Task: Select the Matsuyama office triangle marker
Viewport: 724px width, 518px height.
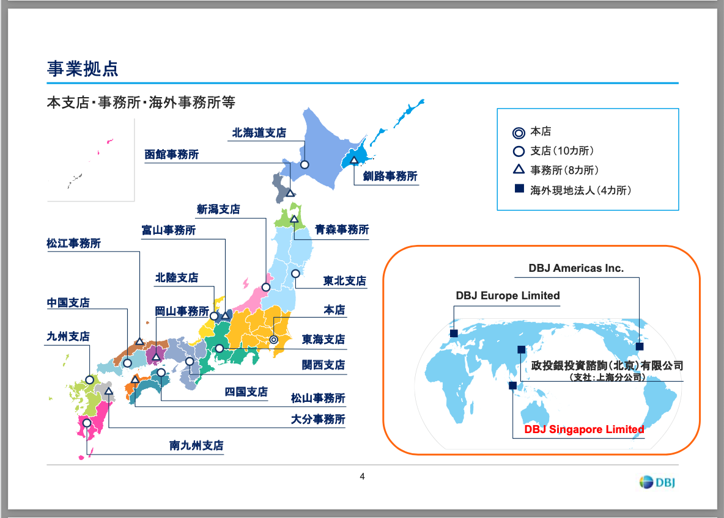Action: (x=135, y=379)
